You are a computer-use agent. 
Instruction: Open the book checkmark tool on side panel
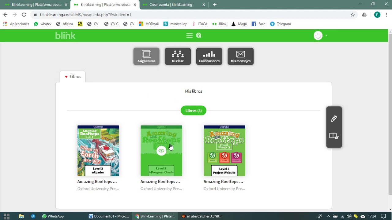[334, 136]
